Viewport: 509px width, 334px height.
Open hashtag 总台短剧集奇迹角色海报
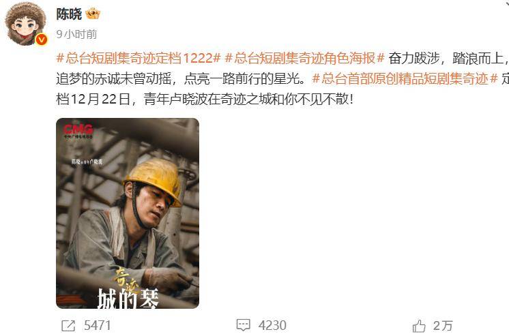tap(305, 58)
